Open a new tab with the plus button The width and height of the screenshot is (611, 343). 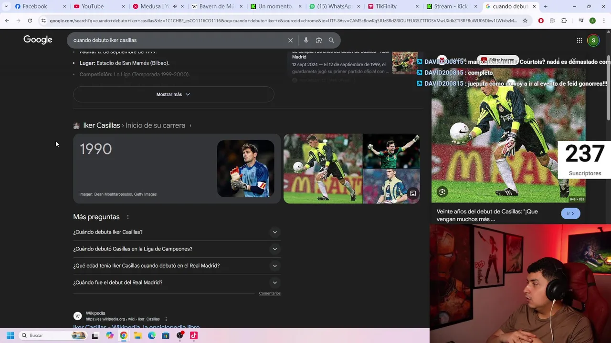click(x=546, y=6)
